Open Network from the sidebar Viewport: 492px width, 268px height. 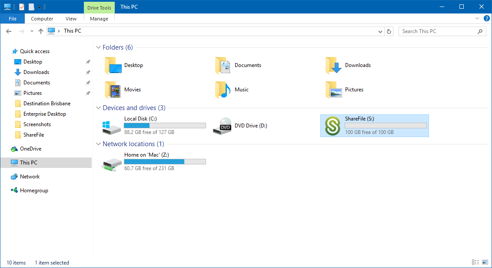[x=30, y=176]
